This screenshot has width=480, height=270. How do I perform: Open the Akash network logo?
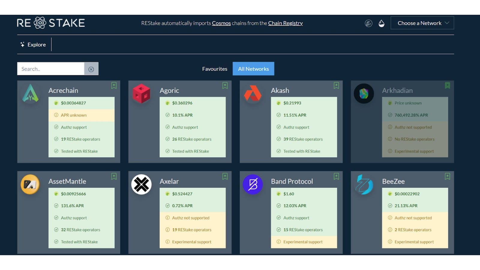[253, 93]
